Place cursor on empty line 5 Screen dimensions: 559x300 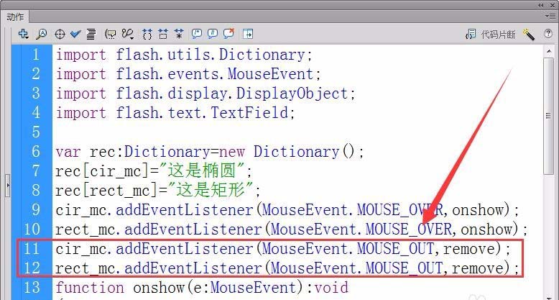point(296,132)
